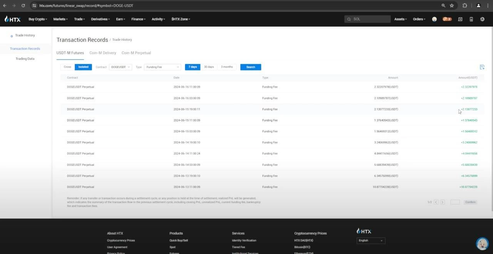
Task: Open the Trade menu
Action: tap(79, 19)
